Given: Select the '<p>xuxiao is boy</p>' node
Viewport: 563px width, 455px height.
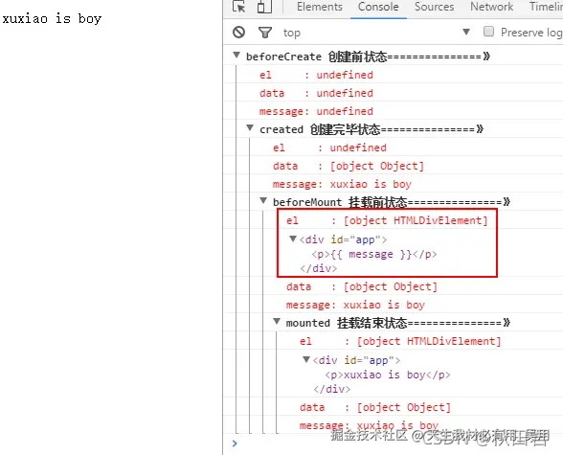Looking at the screenshot, I should (x=388, y=375).
